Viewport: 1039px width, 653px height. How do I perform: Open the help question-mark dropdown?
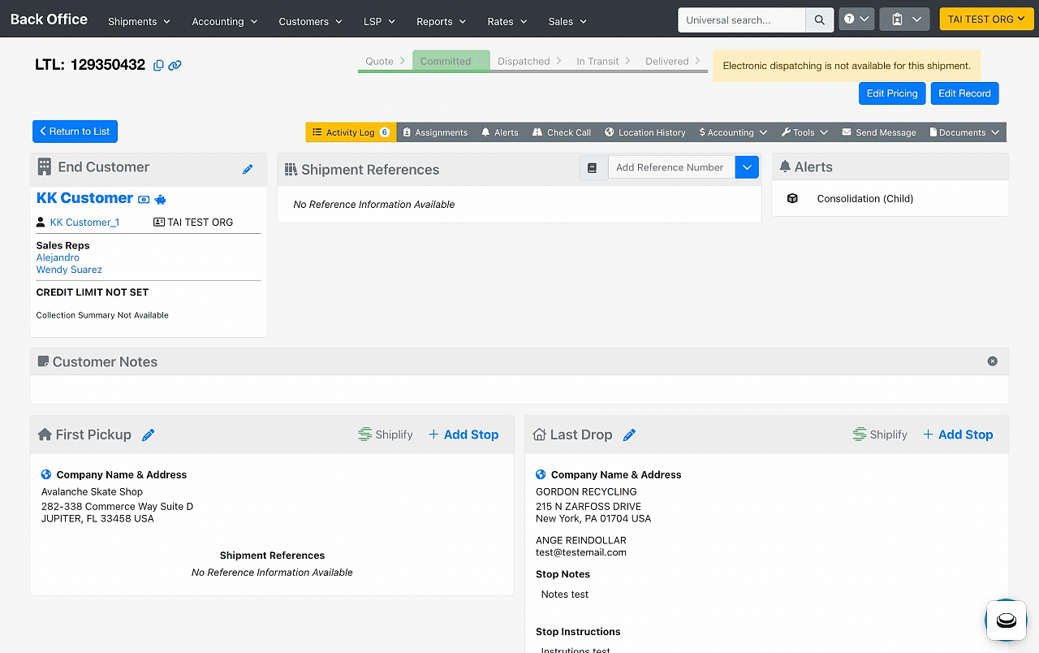856,19
